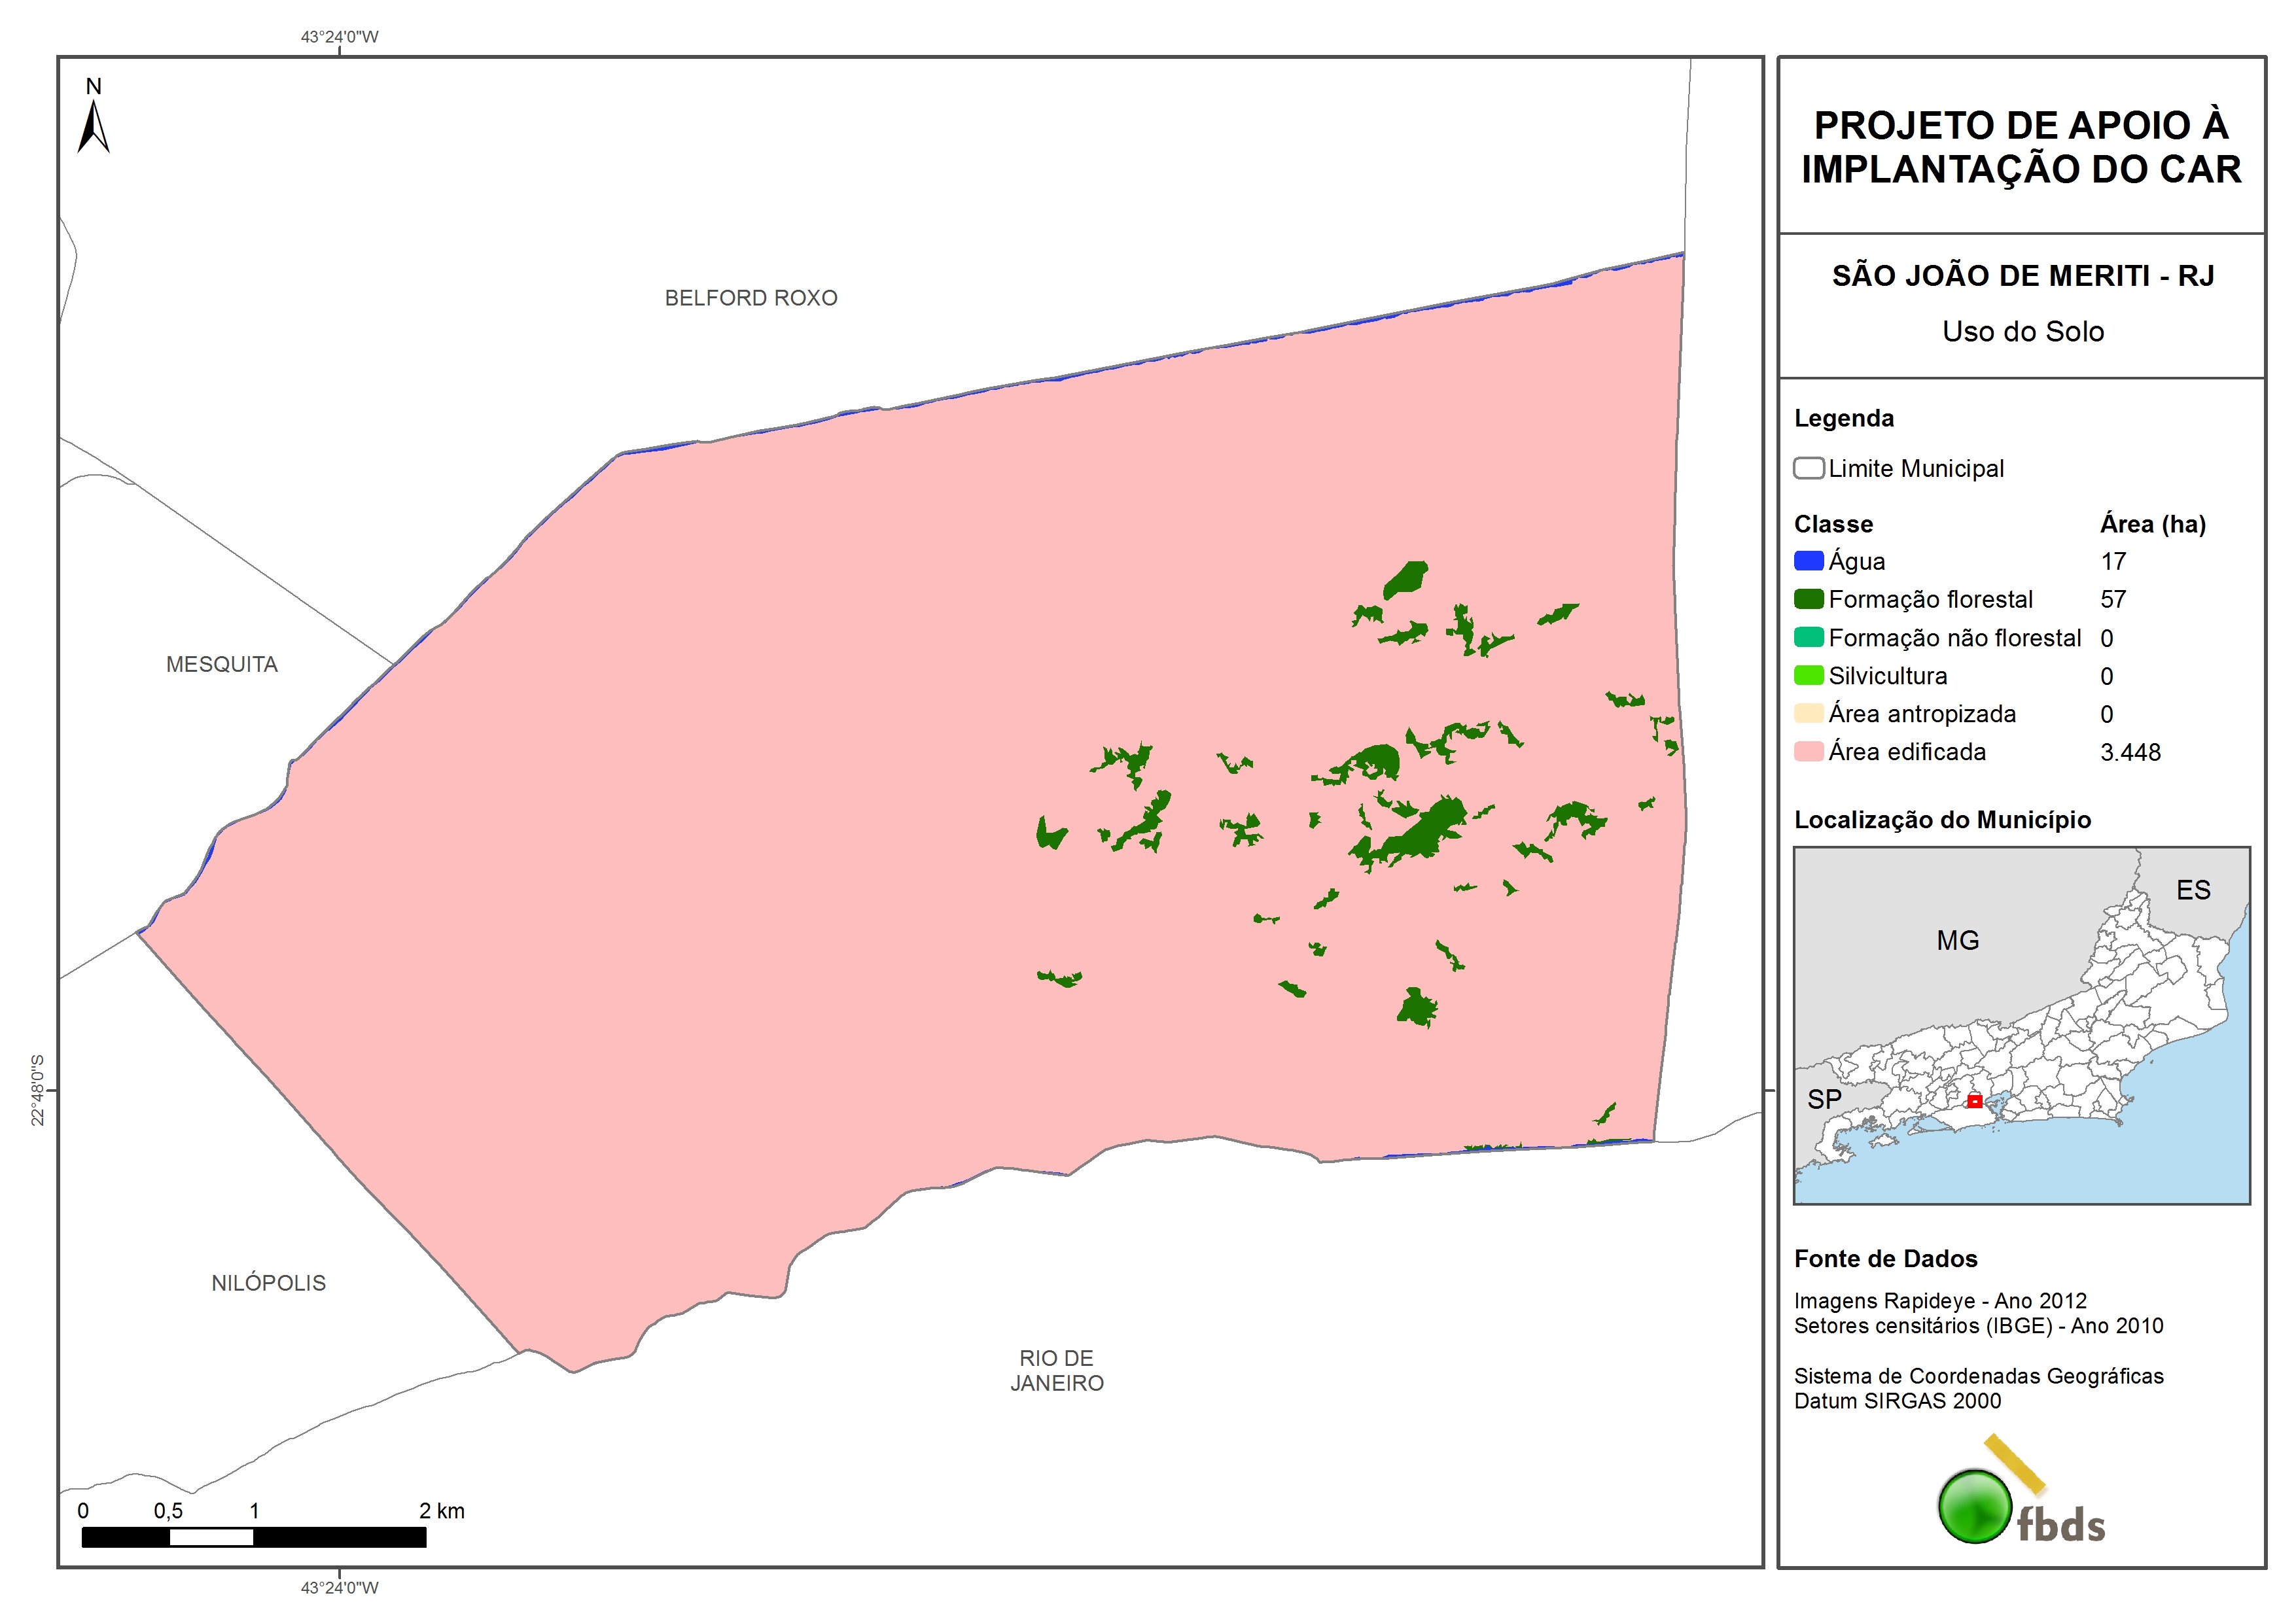Click the BELFORD ROXO map label
Screen dimensions: 2296x1623
(x=751, y=298)
